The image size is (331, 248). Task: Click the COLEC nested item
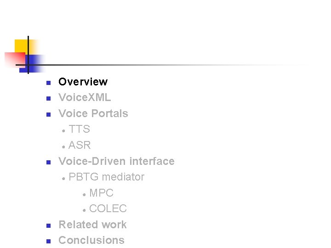coord(108,209)
